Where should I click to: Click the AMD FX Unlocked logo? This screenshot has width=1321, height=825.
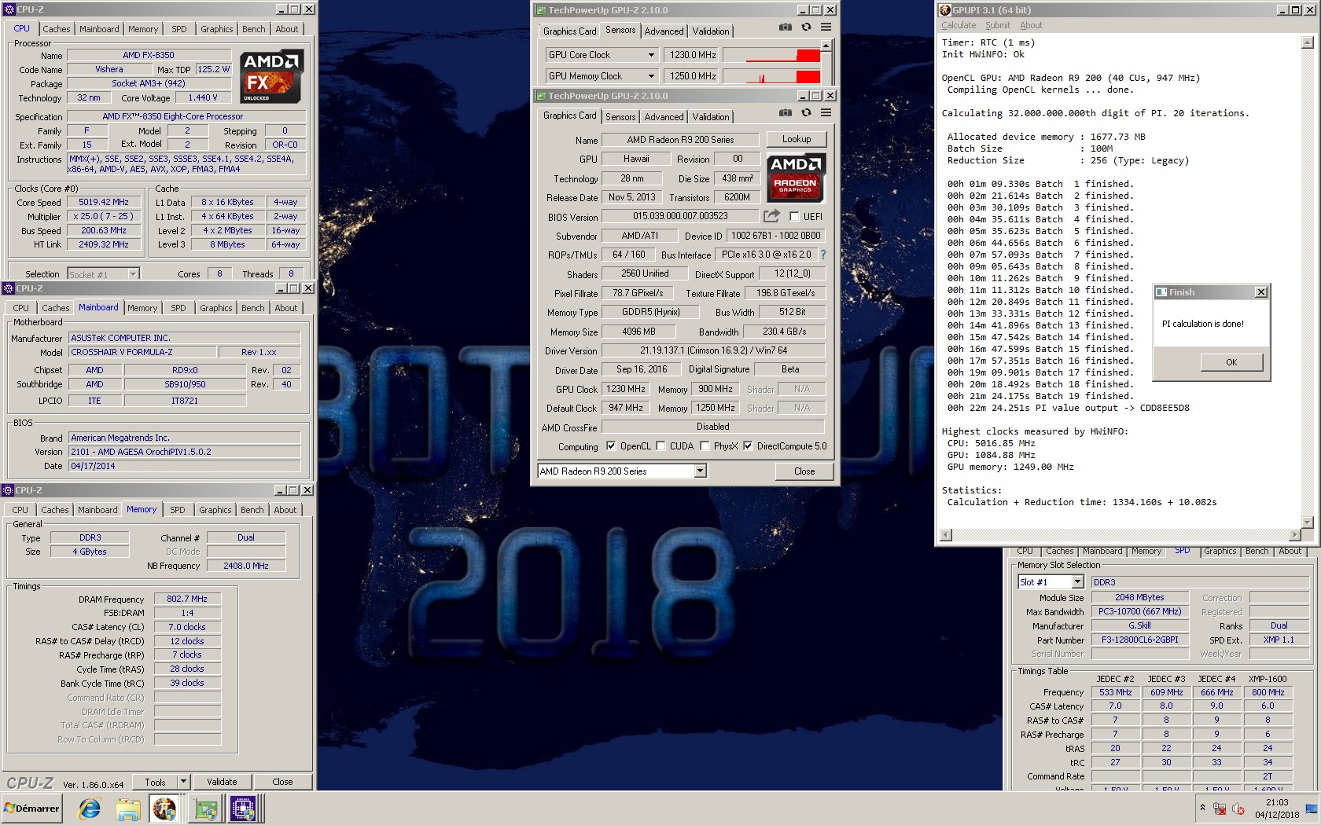tap(271, 77)
